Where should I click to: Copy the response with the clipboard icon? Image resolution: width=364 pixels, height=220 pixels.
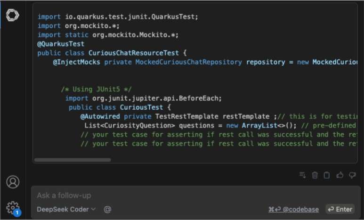[x=327, y=175]
